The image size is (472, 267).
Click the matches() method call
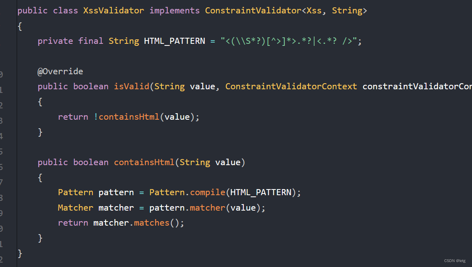tap(152, 223)
